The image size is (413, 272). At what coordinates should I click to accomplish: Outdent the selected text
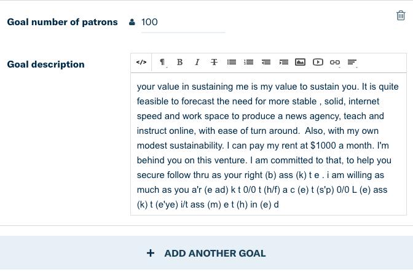266,63
